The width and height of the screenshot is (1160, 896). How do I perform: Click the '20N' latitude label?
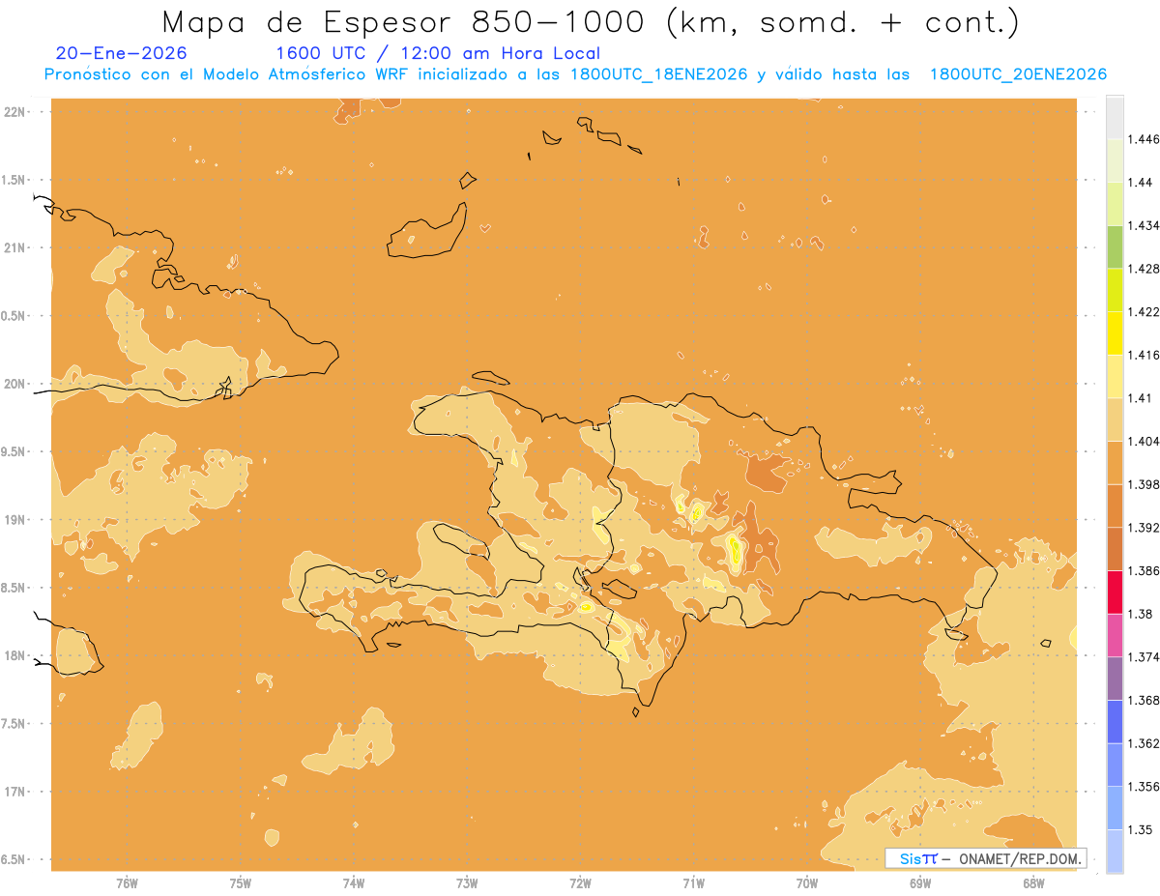(16, 384)
